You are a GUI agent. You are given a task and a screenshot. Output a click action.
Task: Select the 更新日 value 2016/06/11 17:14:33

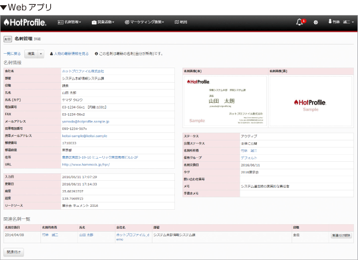click(x=80, y=184)
